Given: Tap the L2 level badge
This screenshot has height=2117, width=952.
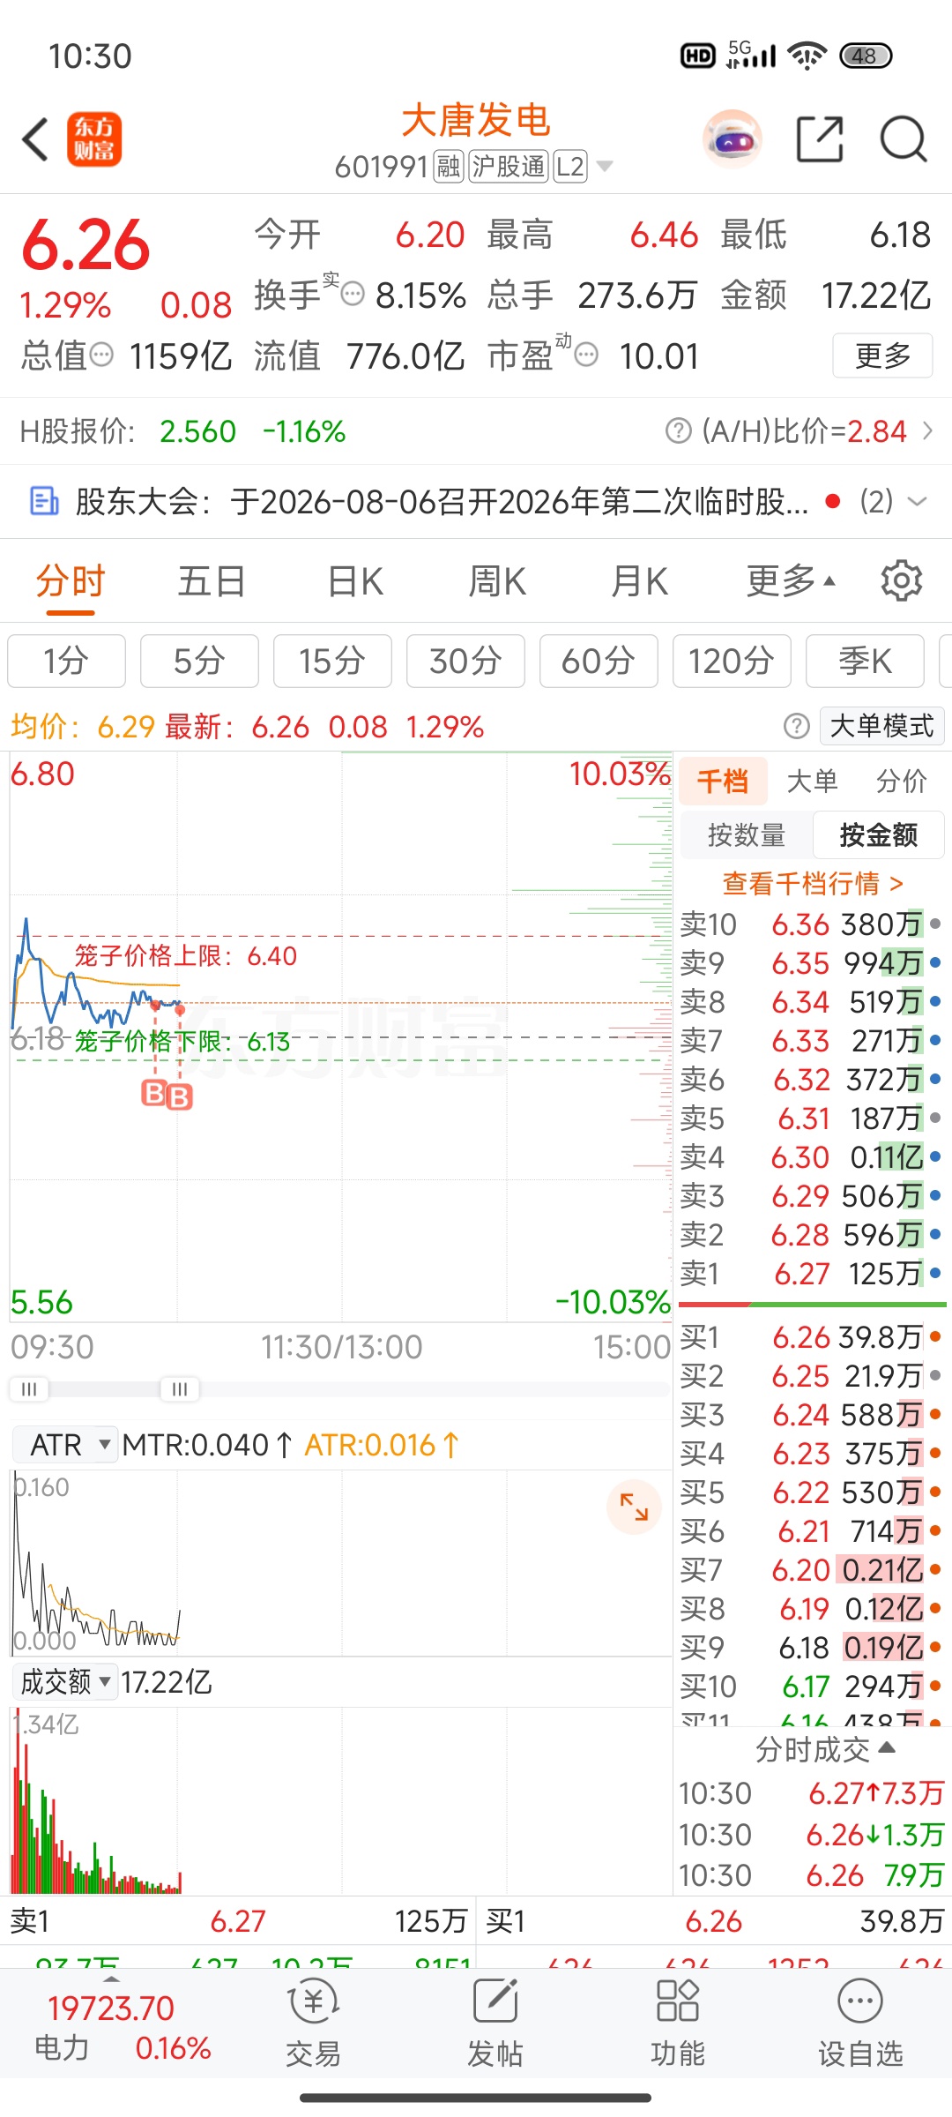Looking at the screenshot, I should [x=569, y=166].
